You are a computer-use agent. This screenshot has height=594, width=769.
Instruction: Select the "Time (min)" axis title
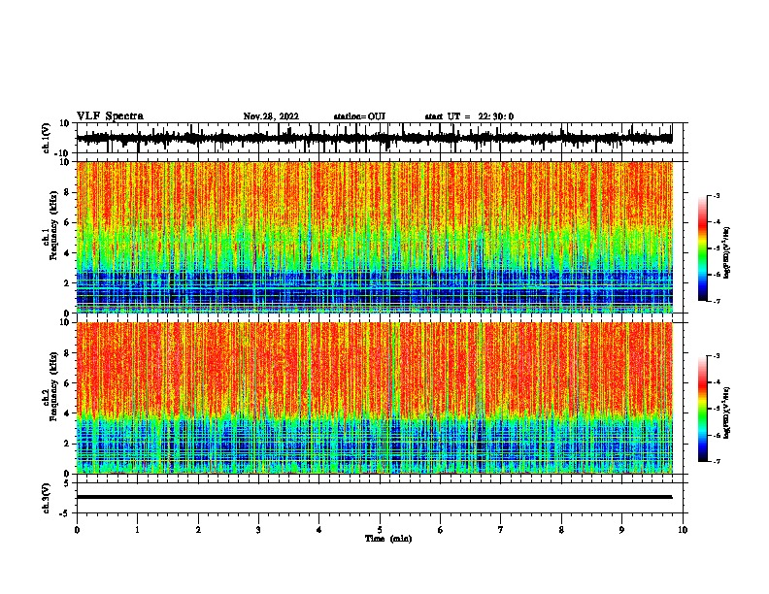(388, 539)
